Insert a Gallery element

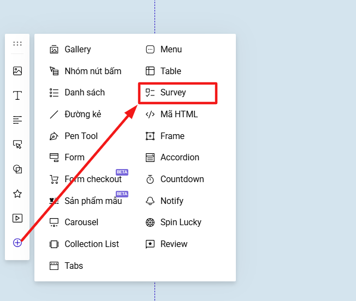coord(78,50)
